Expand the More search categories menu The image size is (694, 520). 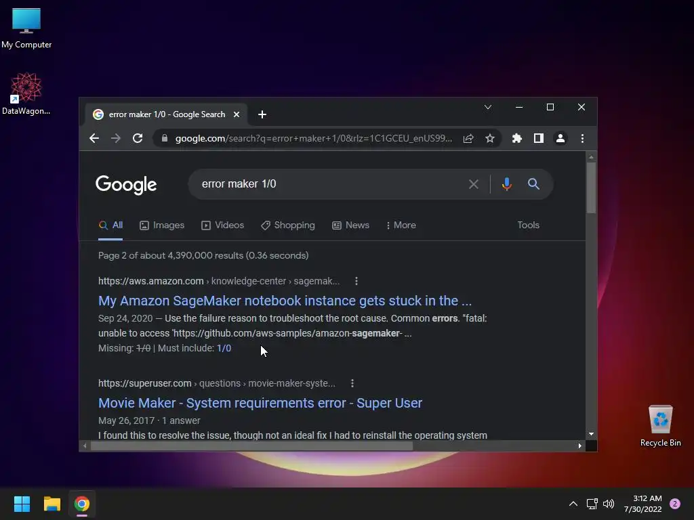click(x=401, y=225)
